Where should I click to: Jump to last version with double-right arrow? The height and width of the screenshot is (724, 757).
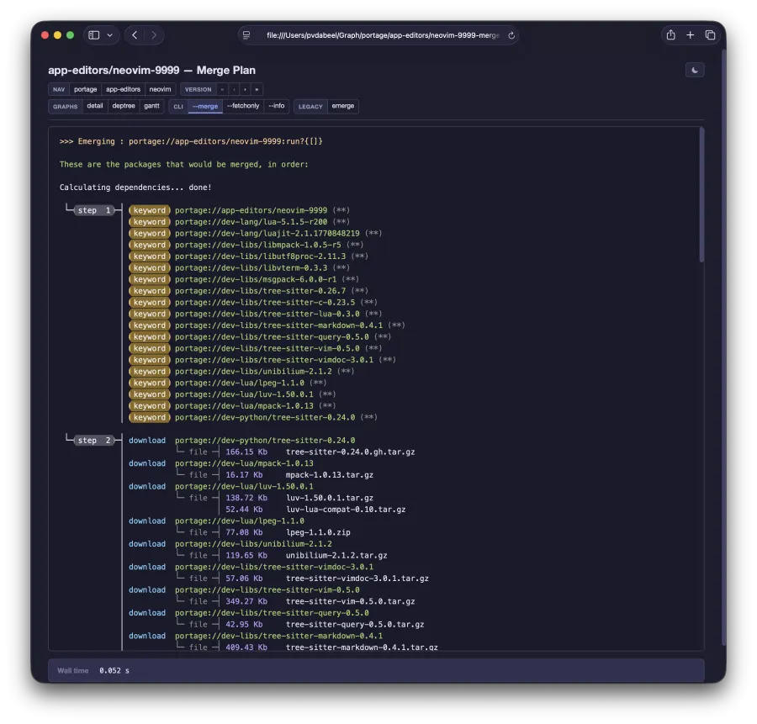pos(257,89)
